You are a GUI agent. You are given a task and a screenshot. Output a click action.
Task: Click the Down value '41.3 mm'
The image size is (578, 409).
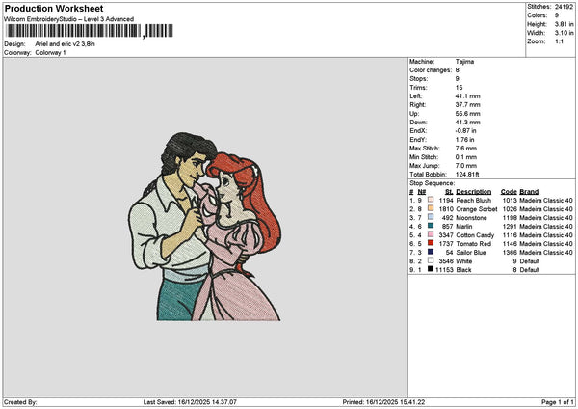pyautogui.click(x=467, y=123)
